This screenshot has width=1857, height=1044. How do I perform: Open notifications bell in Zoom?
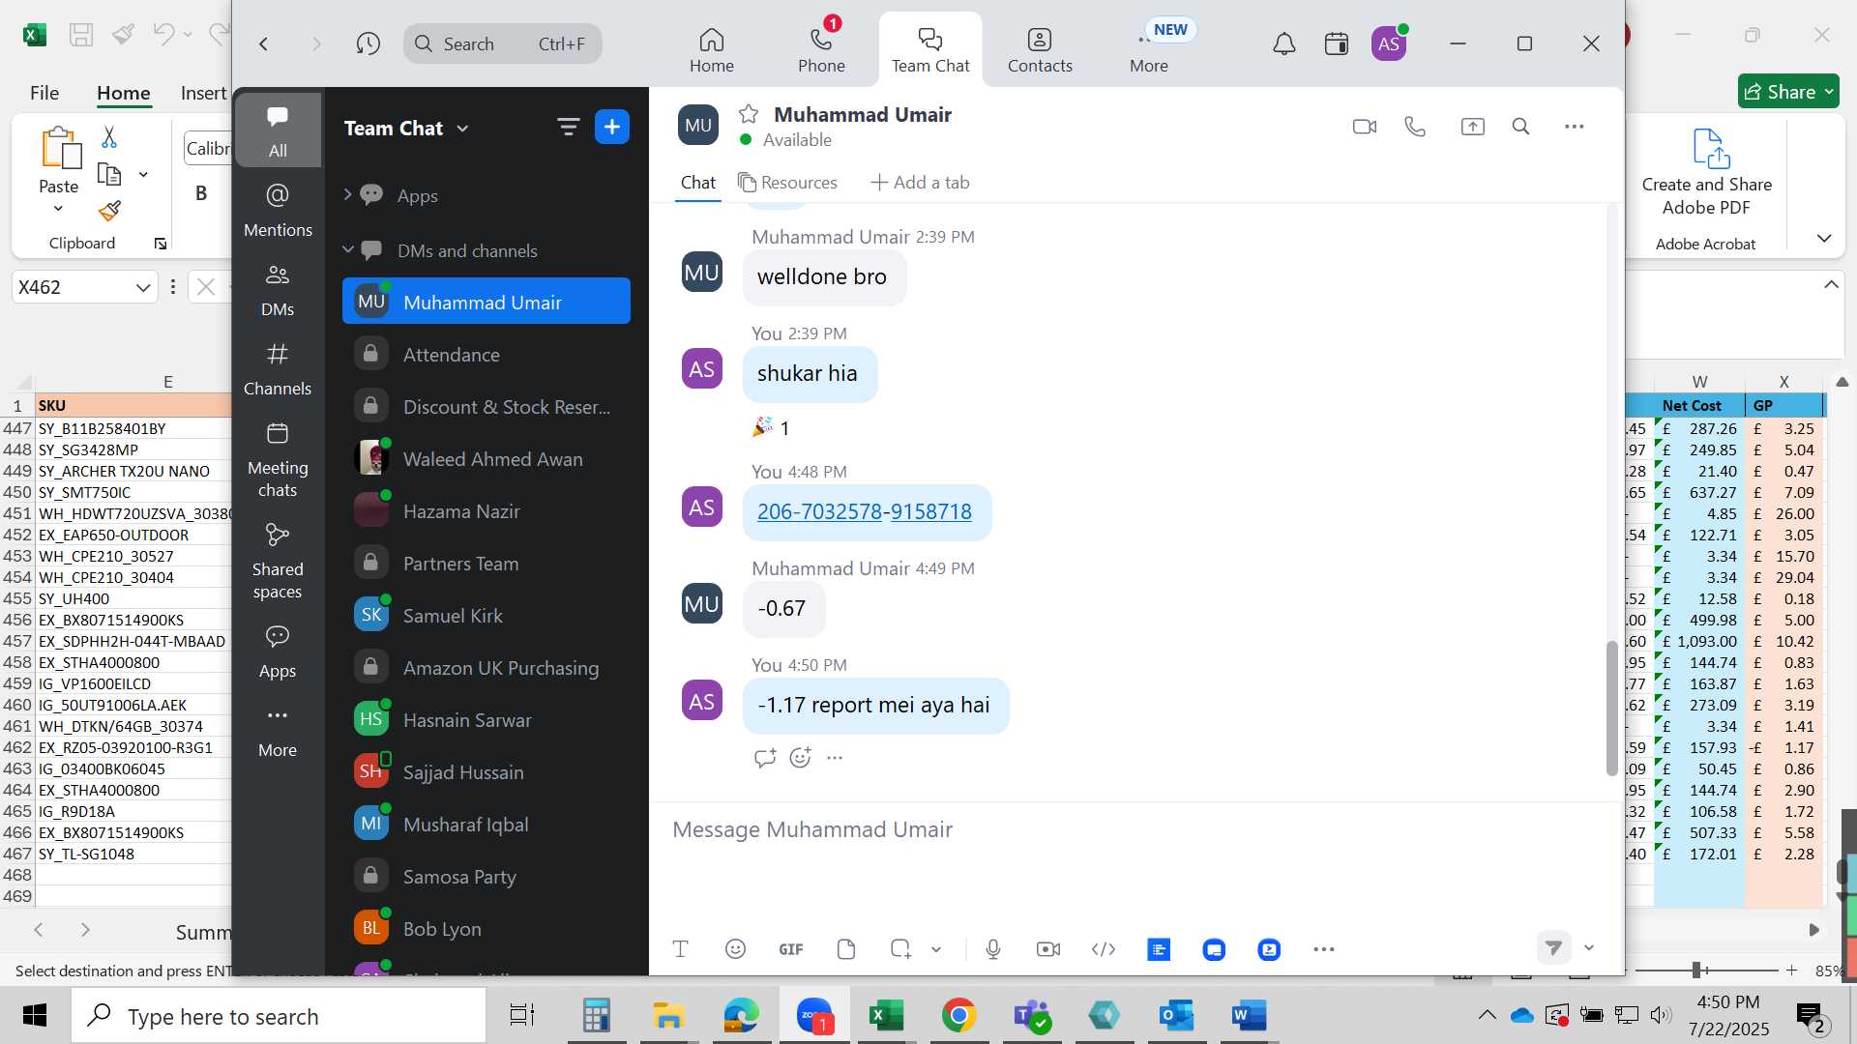1283,43
